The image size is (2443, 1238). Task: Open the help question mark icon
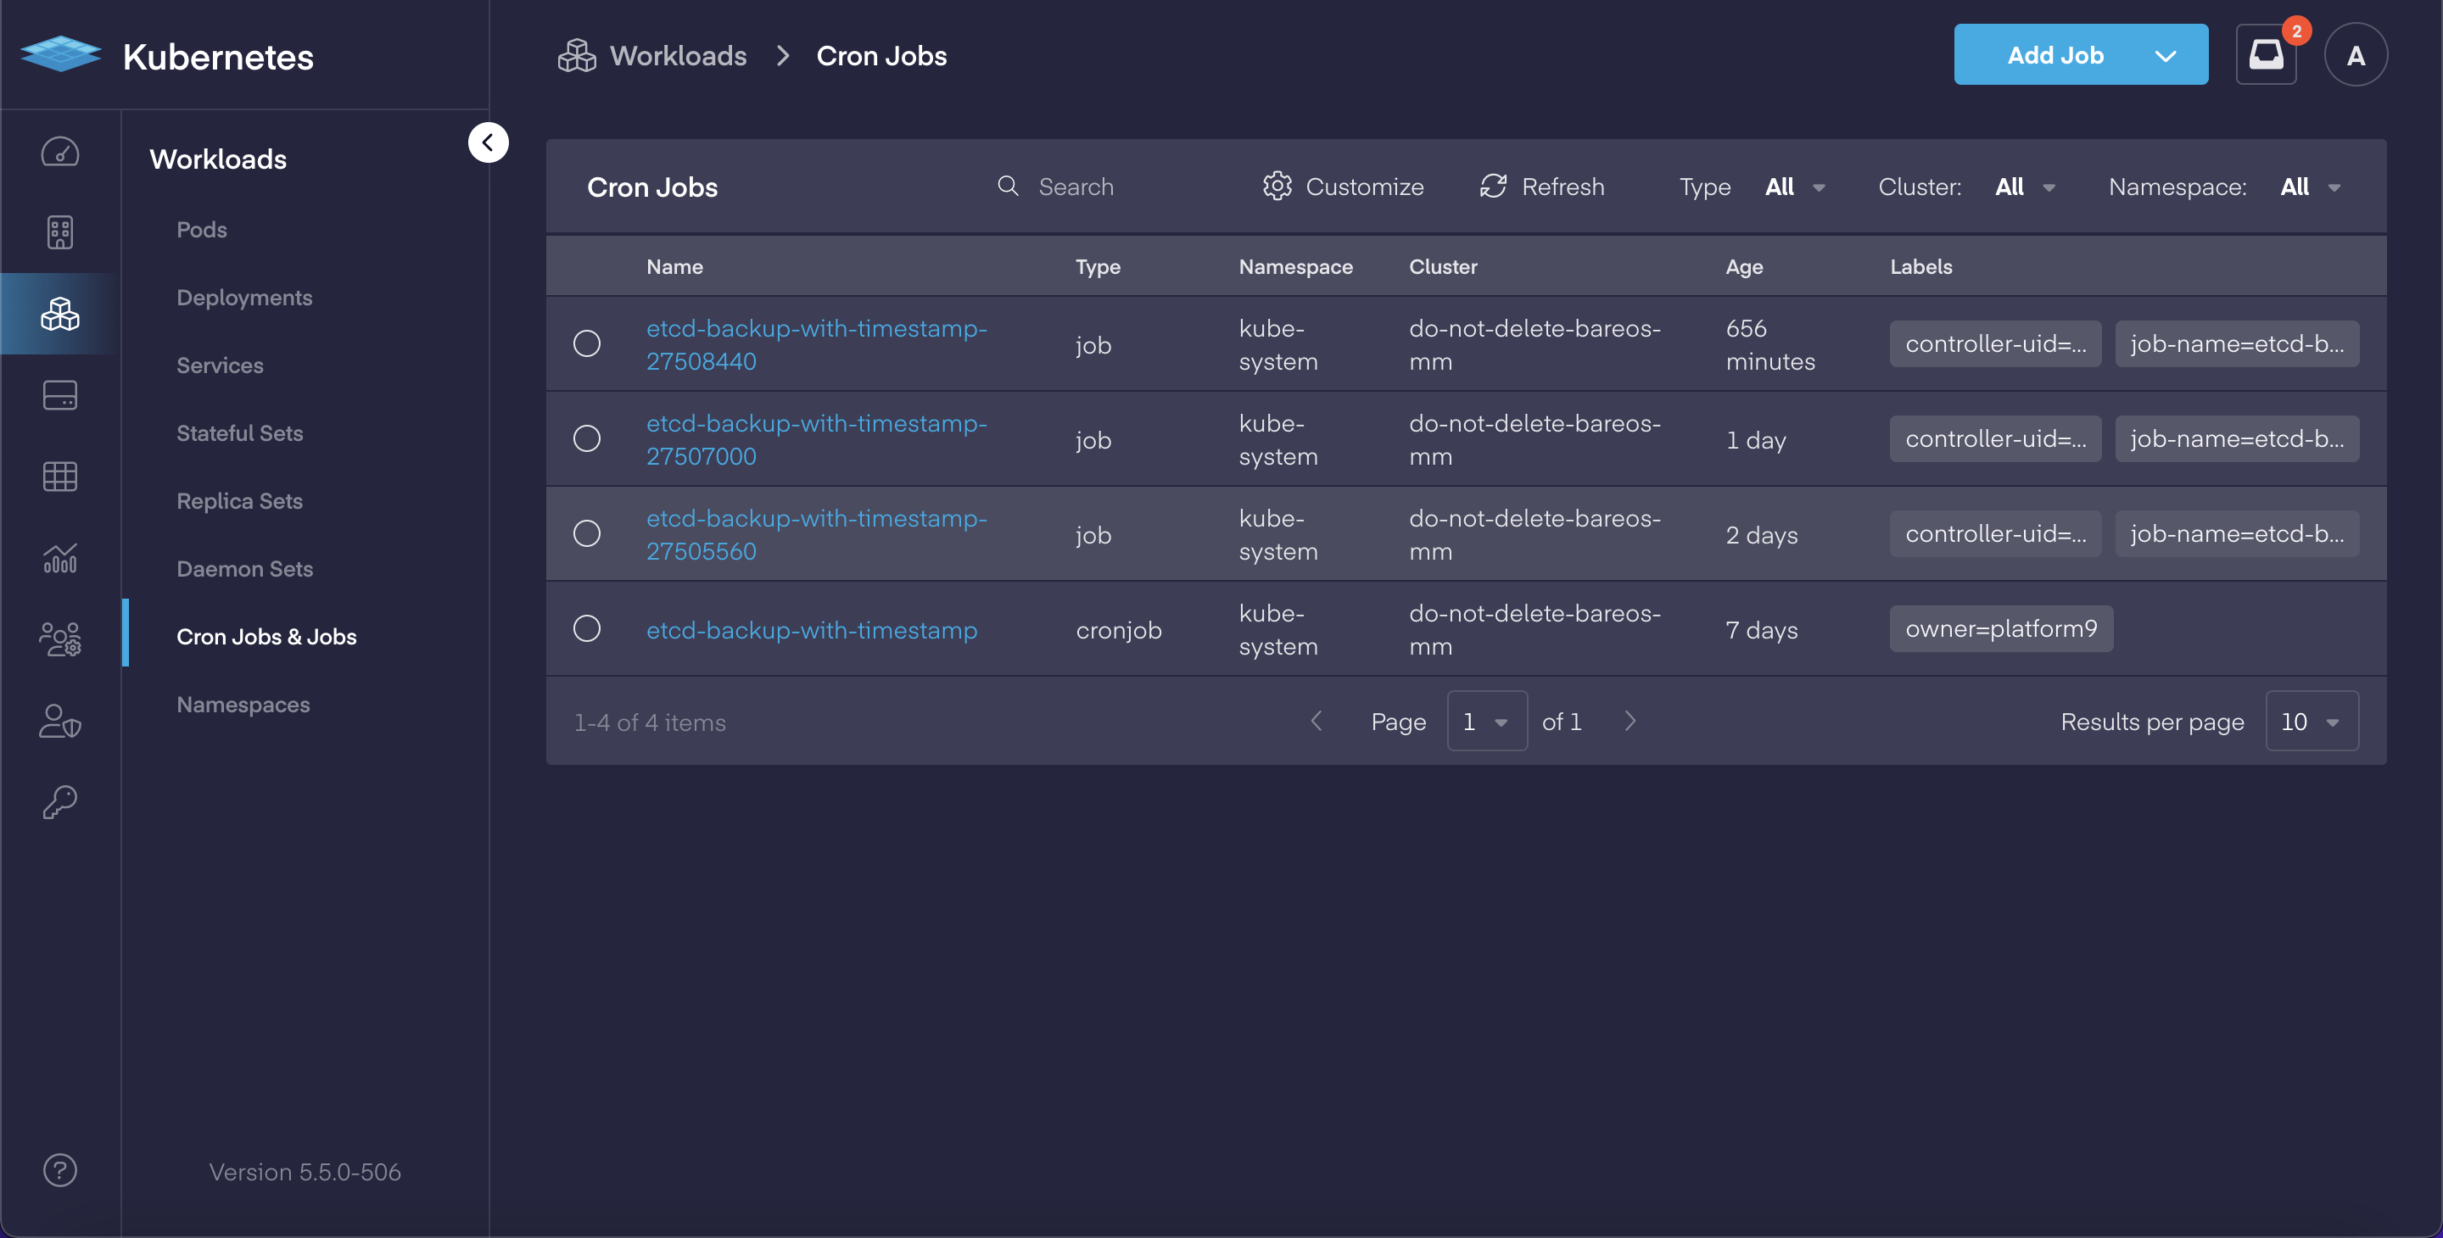(59, 1171)
